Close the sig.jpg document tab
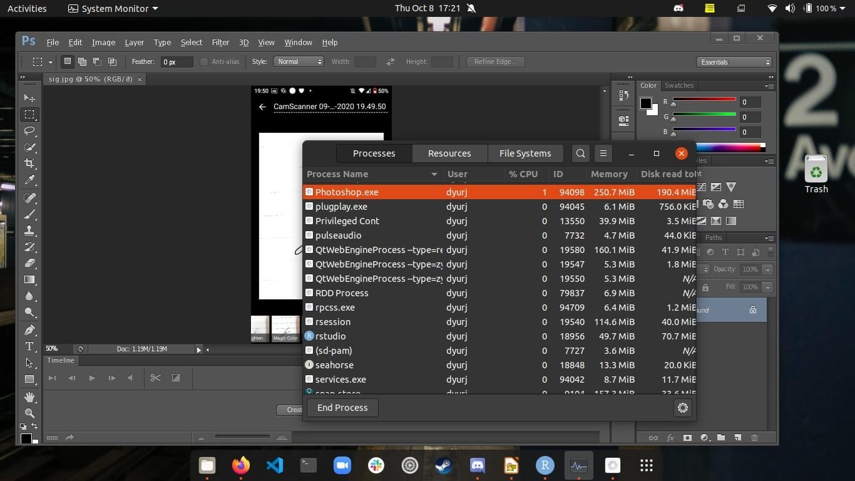Viewport: 855px width, 481px height. pyautogui.click(x=140, y=79)
